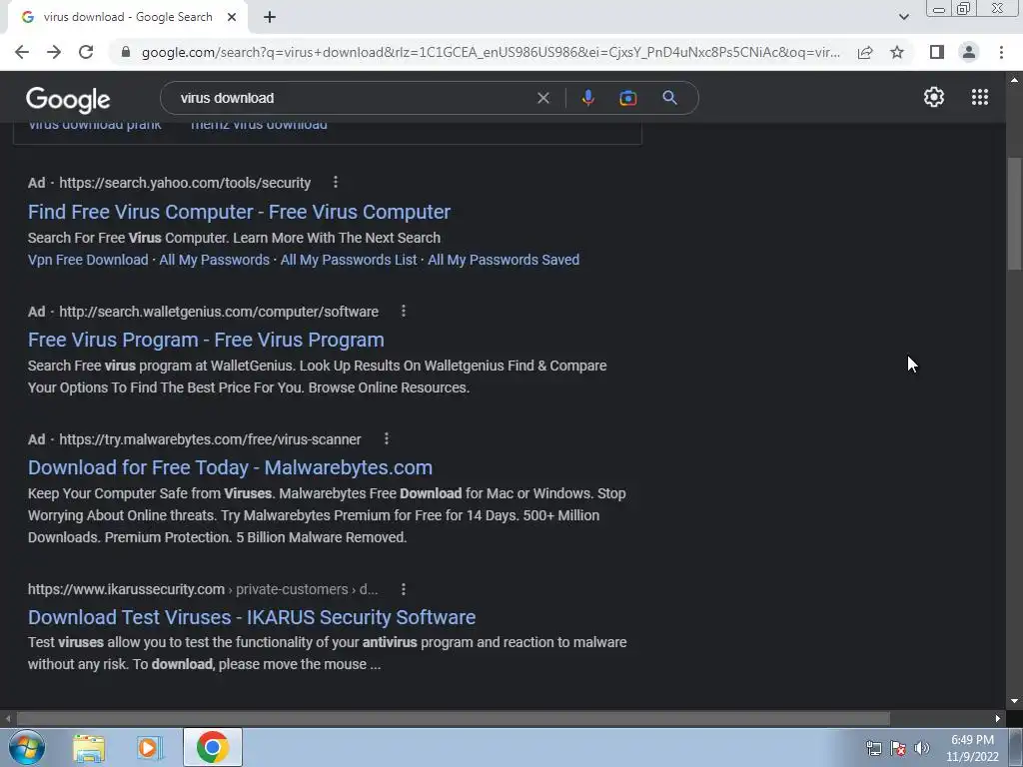Click scroll down arrow of page
The width and height of the screenshot is (1023, 767).
click(1014, 702)
